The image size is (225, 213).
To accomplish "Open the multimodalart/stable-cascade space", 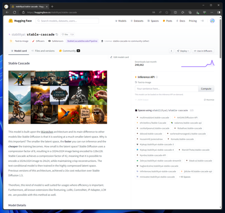I will (153, 118).
